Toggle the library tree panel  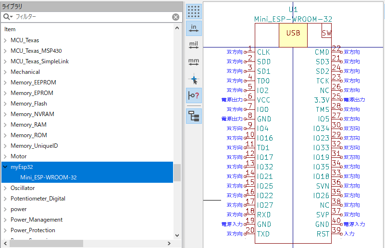[x=194, y=116]
